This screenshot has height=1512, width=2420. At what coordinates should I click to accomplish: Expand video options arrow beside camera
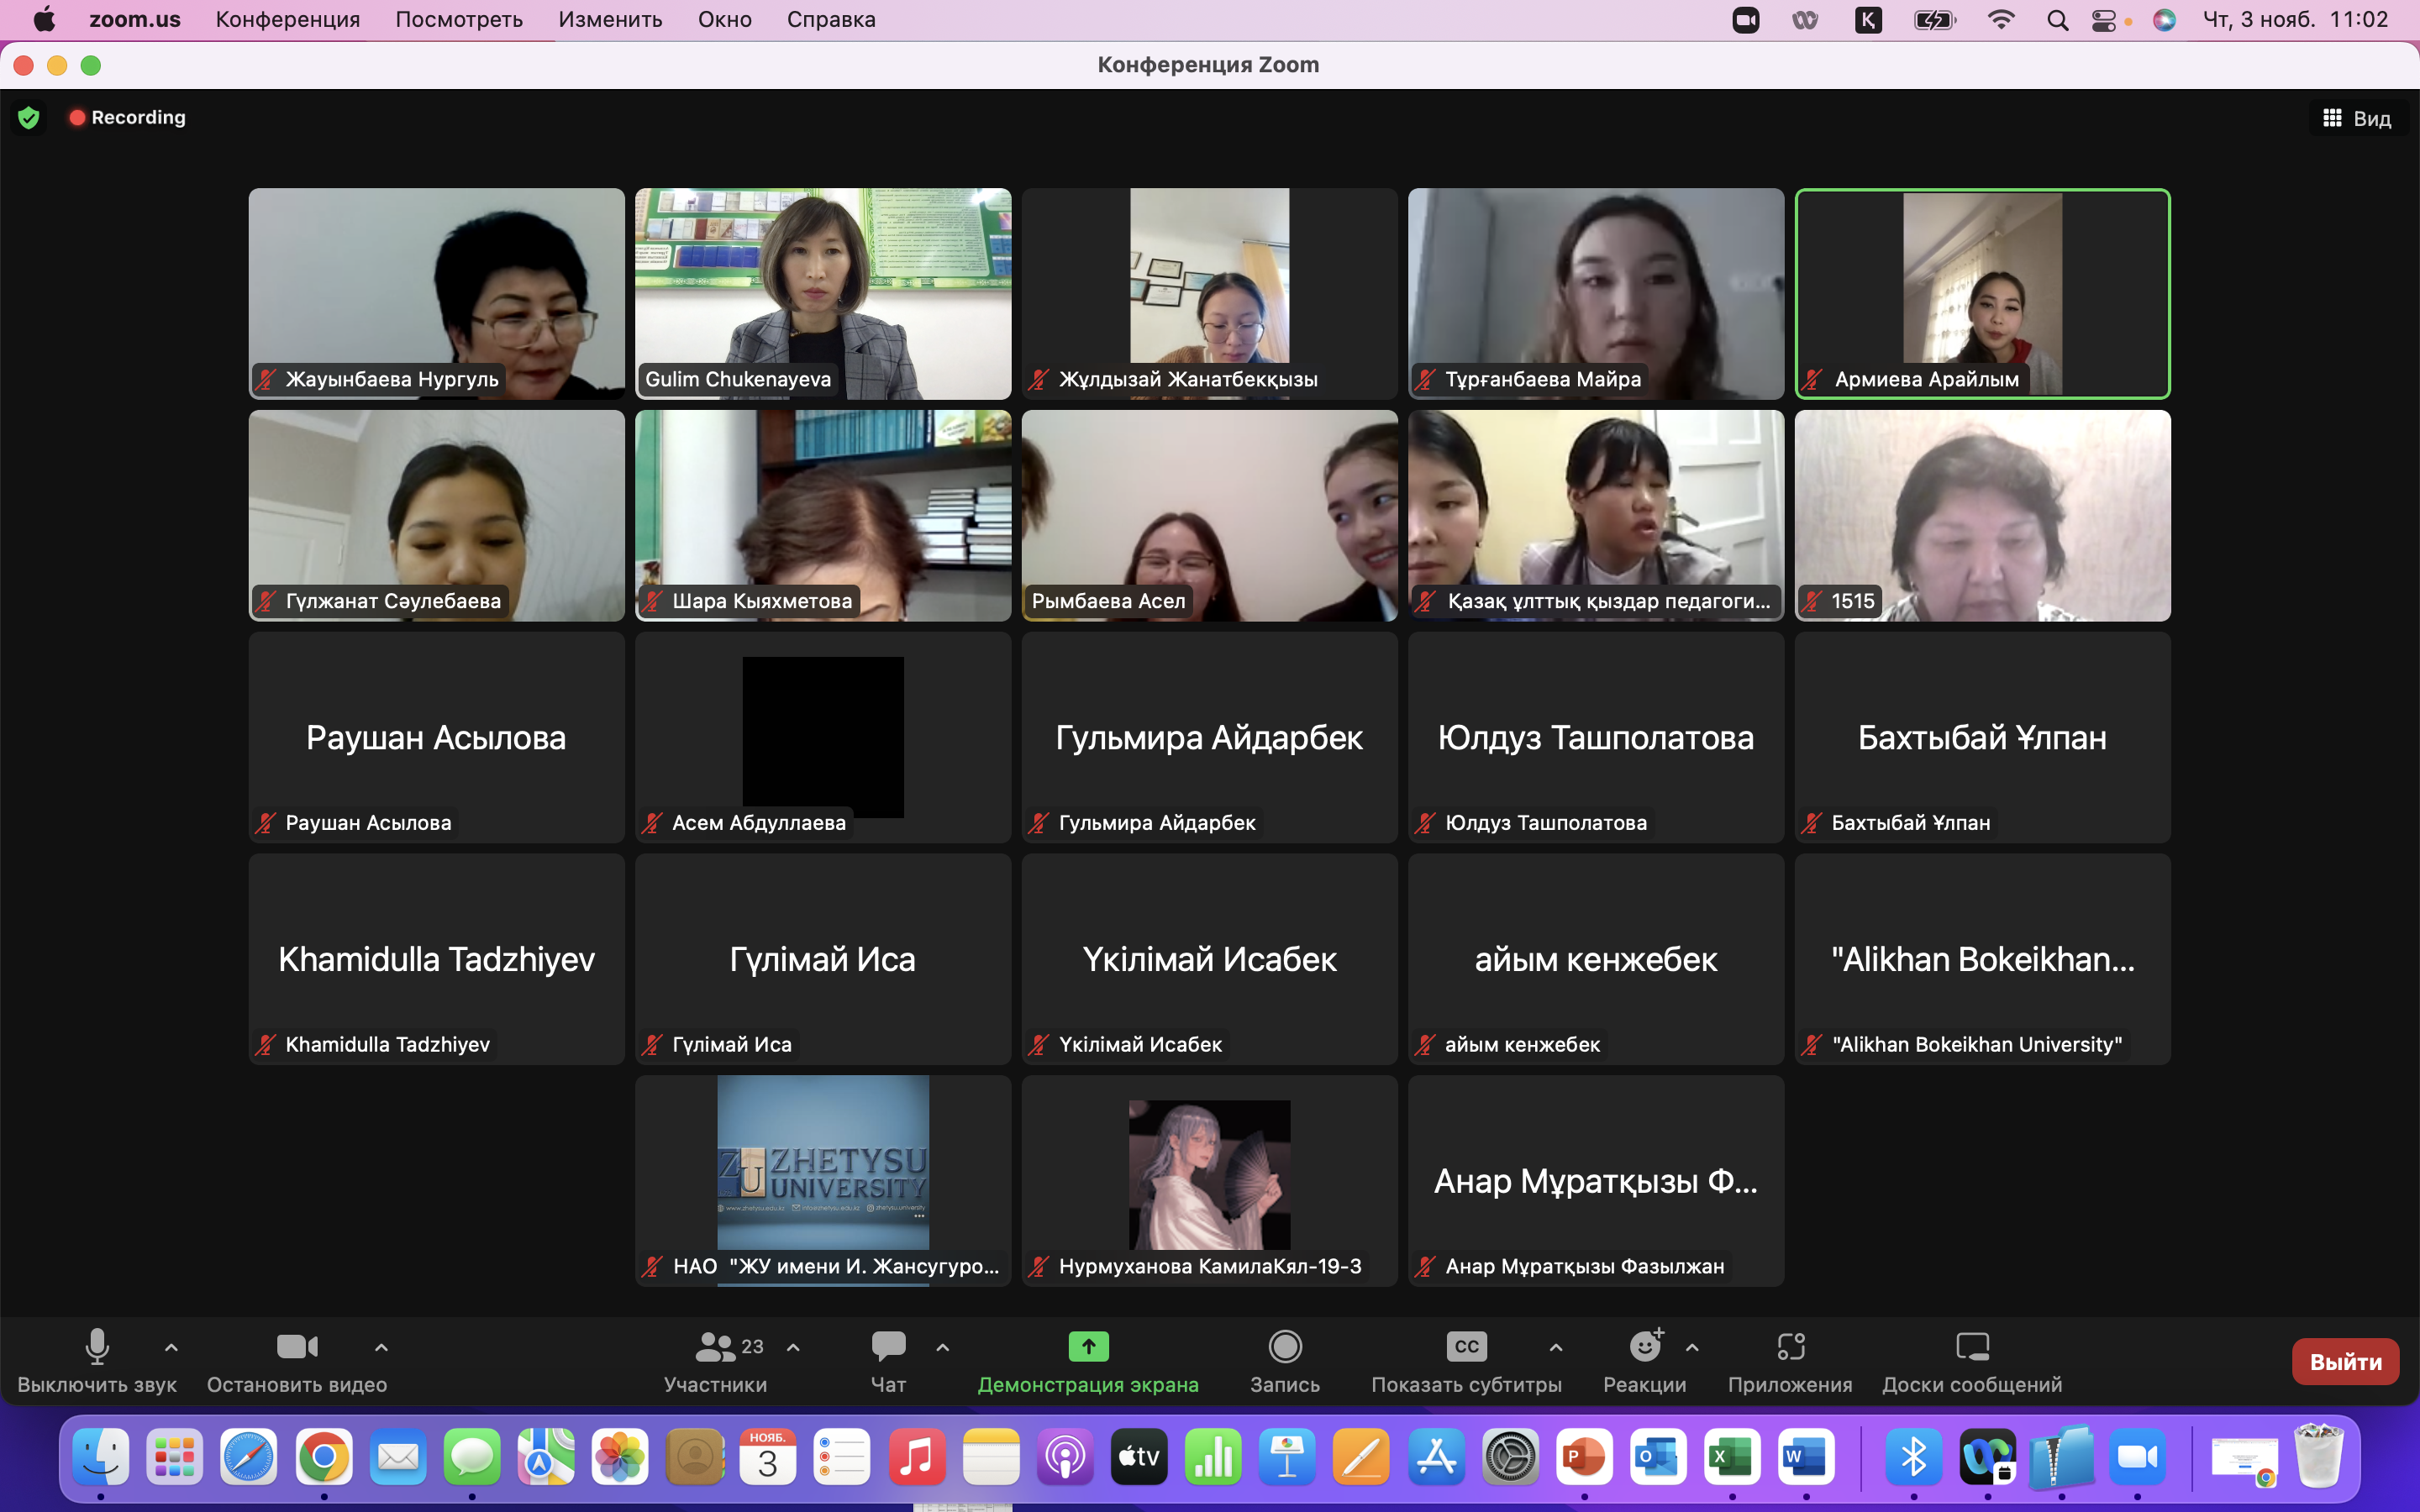pyautogui.click(x=381, y=1347)
